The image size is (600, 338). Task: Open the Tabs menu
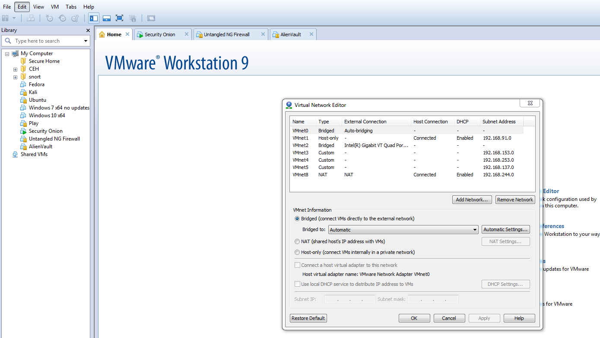coord(71,7)
